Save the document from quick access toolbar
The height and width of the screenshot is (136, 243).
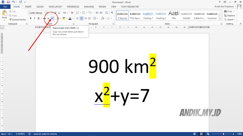[x=8, y=2]
